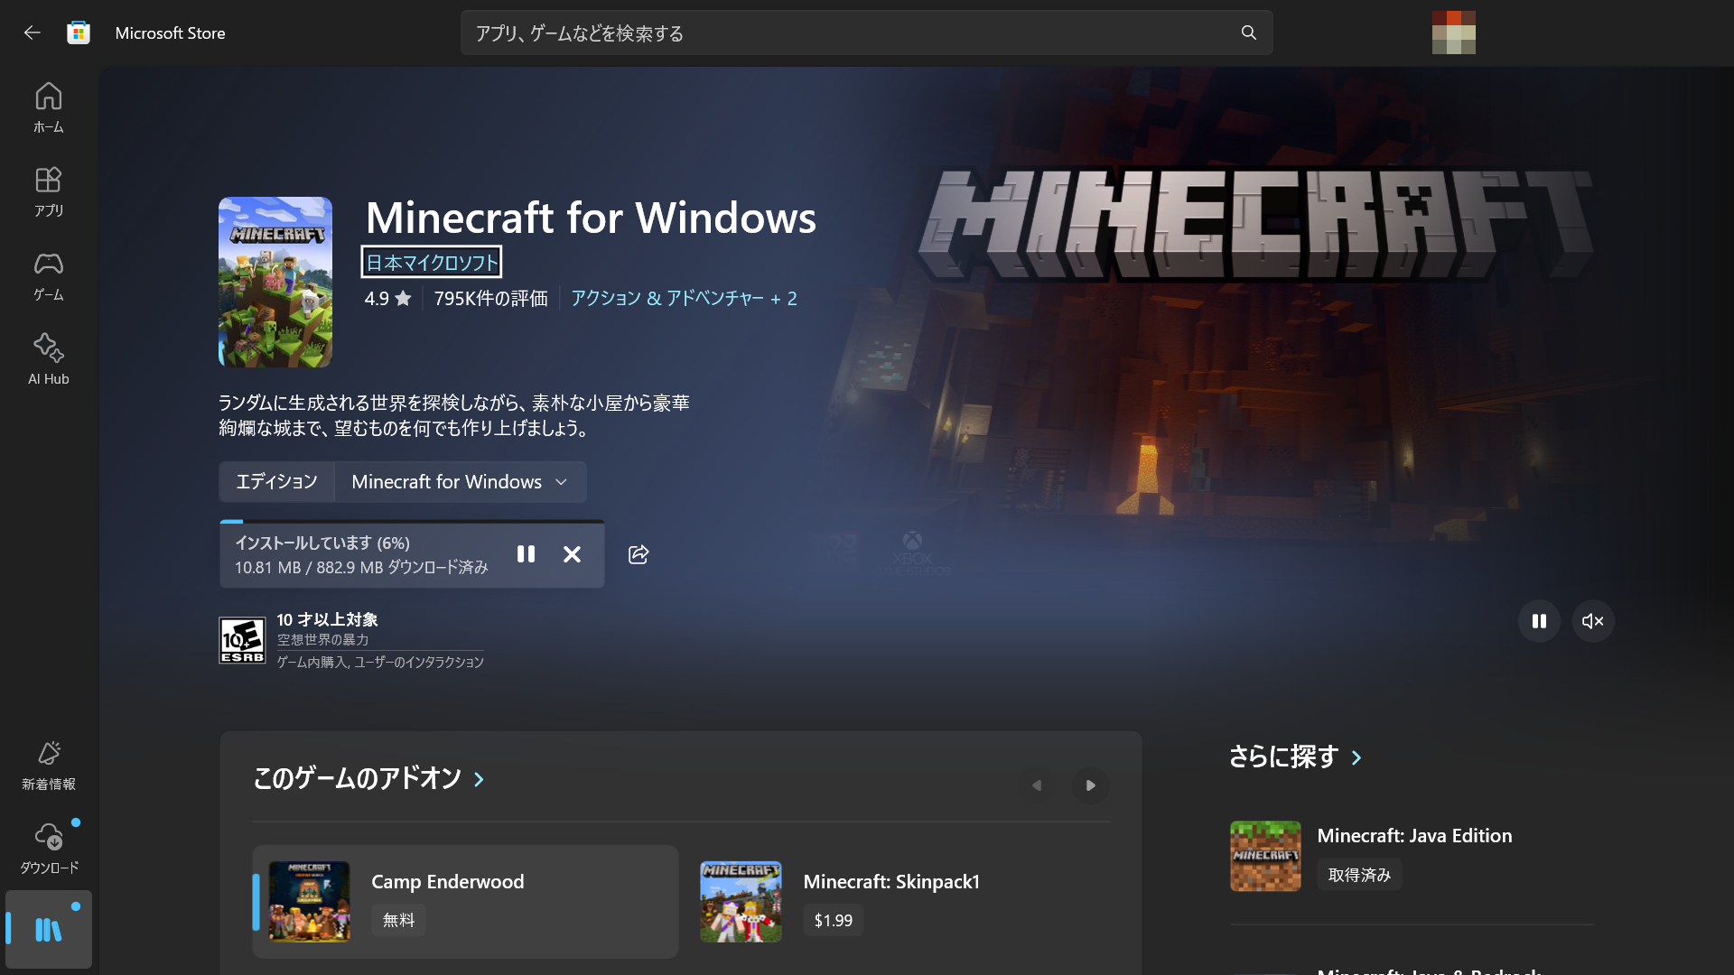Pause the Minecraft installation
Image resolution: width=1734 pixels, height=975 pixels.
527,554
